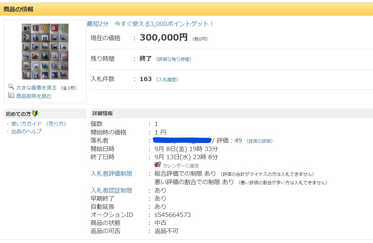Screen dimensions: 373x243
Task: Open the 入札者認証制限 help link
Action: tap(111, 191)
